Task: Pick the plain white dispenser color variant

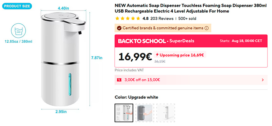Action: coord(166,113)
